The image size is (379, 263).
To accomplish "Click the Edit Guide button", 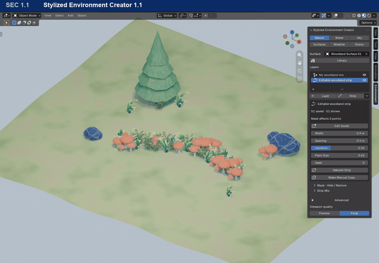I will (340, 126).
